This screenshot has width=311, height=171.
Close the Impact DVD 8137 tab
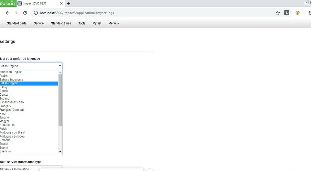[61, 4]
